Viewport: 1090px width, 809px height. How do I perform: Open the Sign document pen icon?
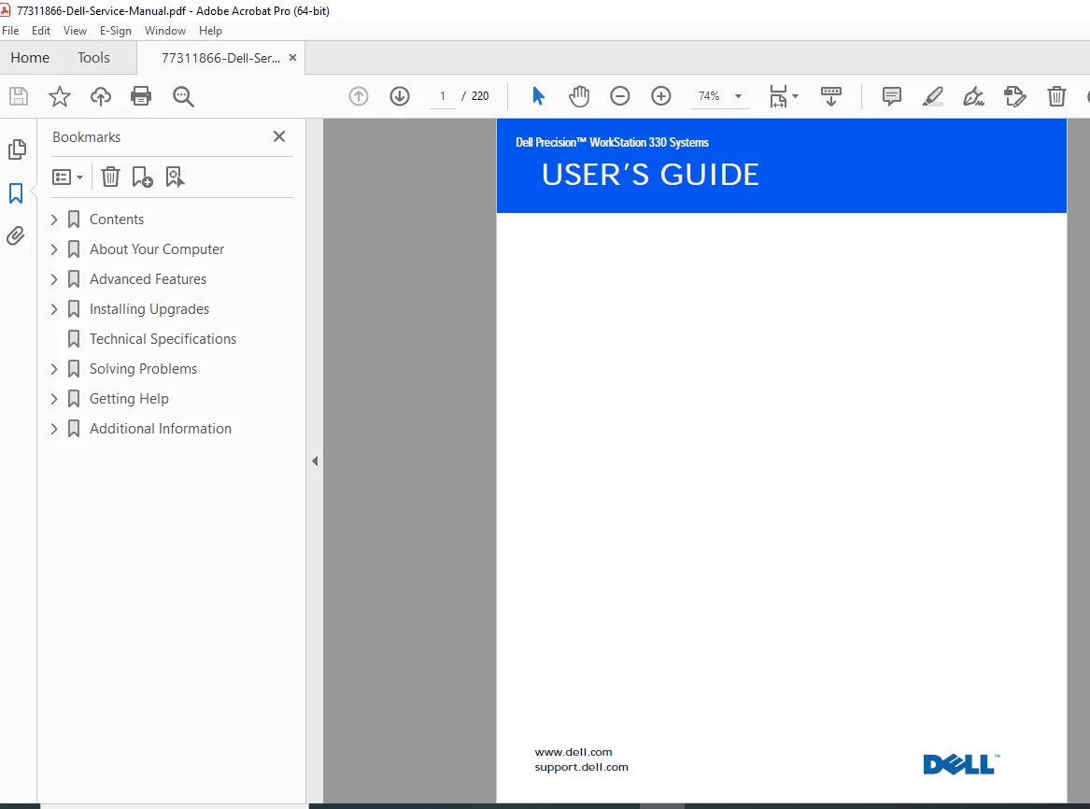[974, 96]
